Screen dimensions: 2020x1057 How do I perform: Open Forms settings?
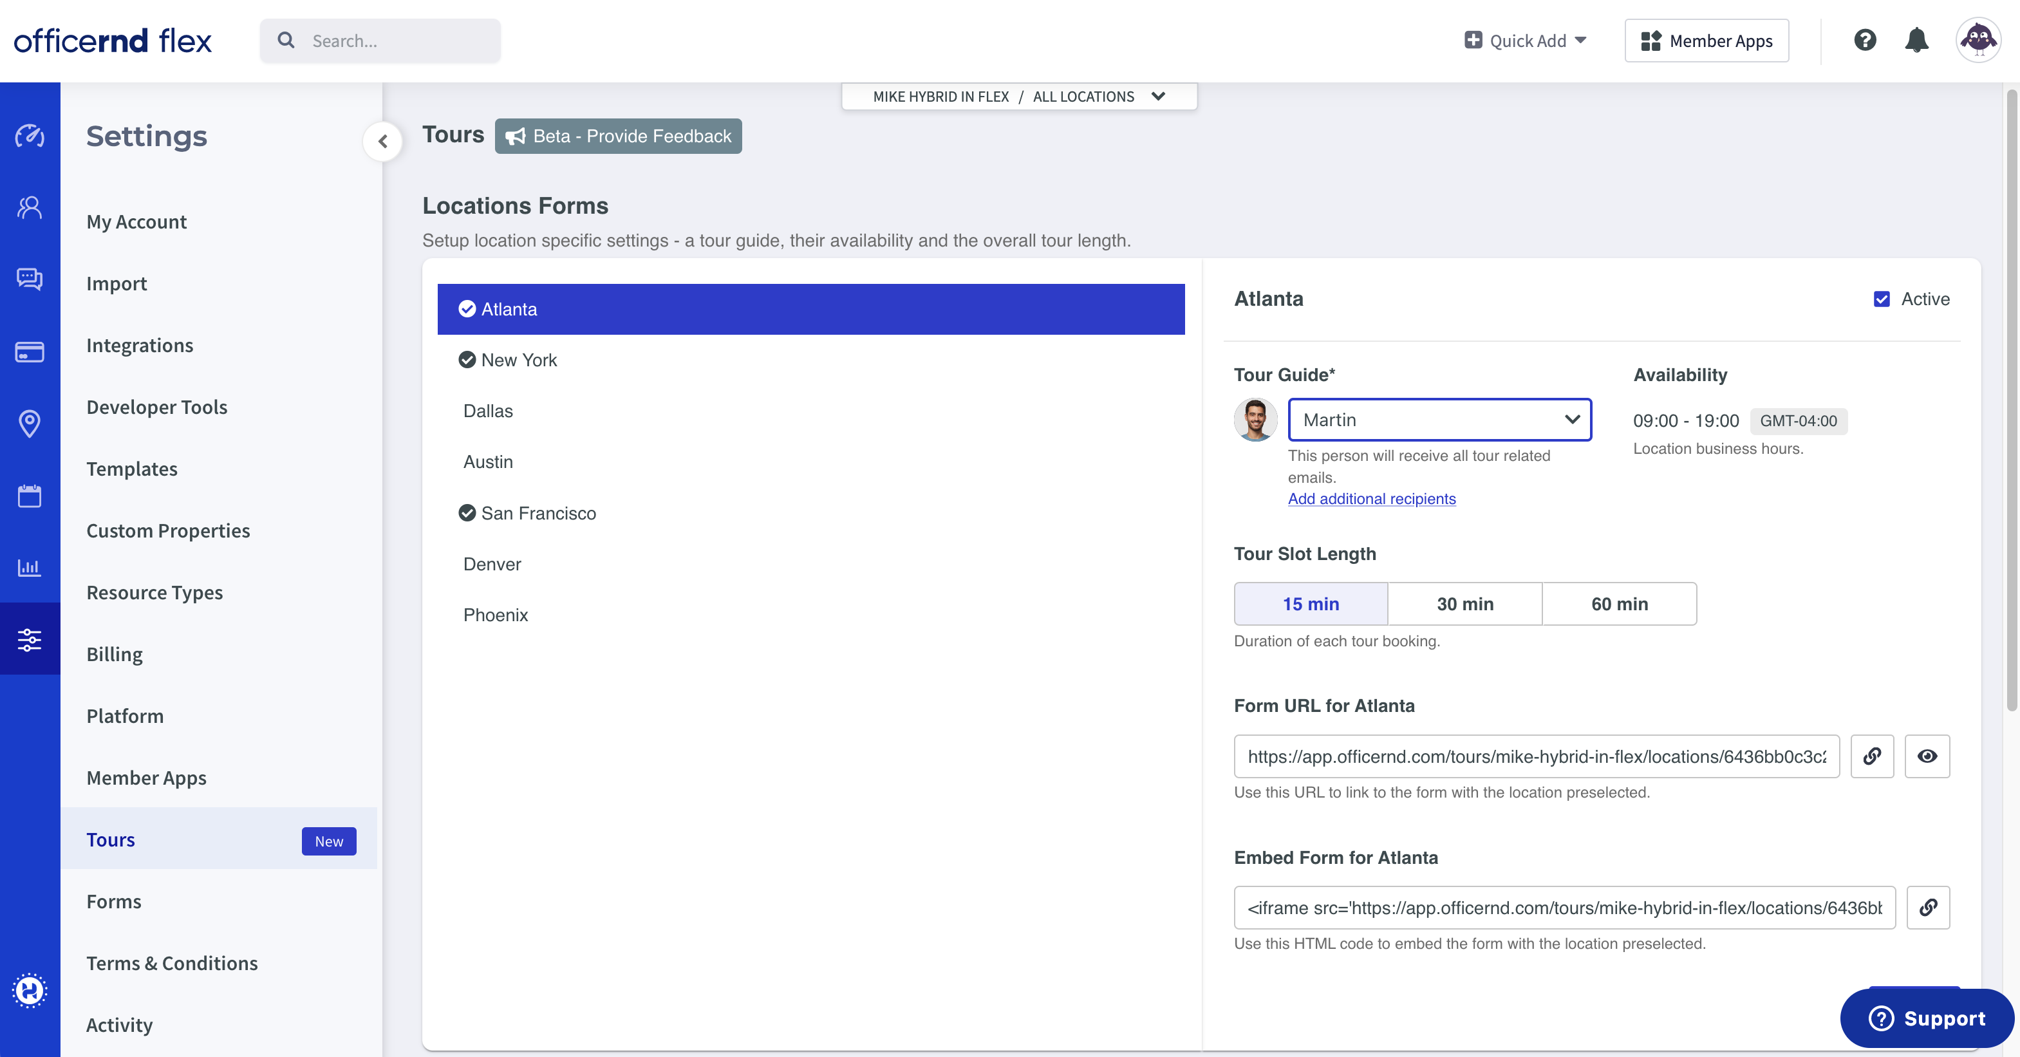(114, 901)
